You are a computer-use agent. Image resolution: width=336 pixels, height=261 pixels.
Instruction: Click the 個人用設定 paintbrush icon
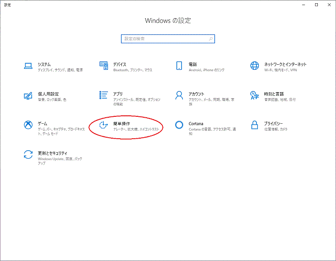click(28, 95)
